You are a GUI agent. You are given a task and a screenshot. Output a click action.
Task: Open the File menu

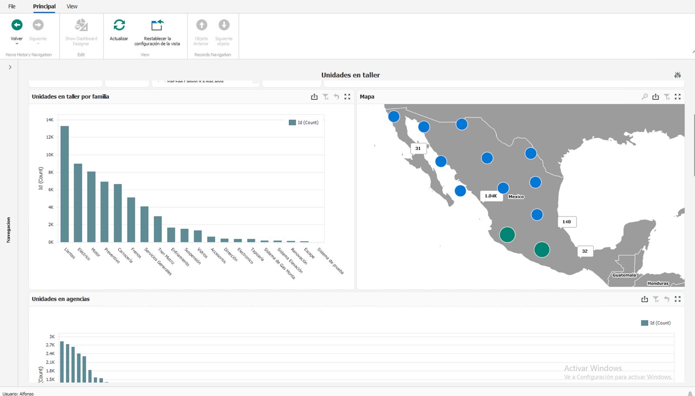pyautogui.click(x=11, y=6)
